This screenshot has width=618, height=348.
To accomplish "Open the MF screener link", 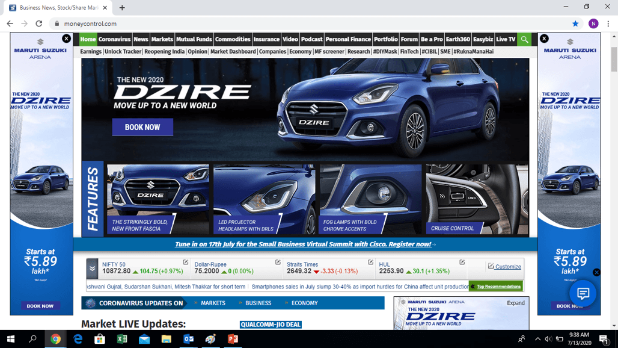I will pyautogui.click(x=329, y=51).
